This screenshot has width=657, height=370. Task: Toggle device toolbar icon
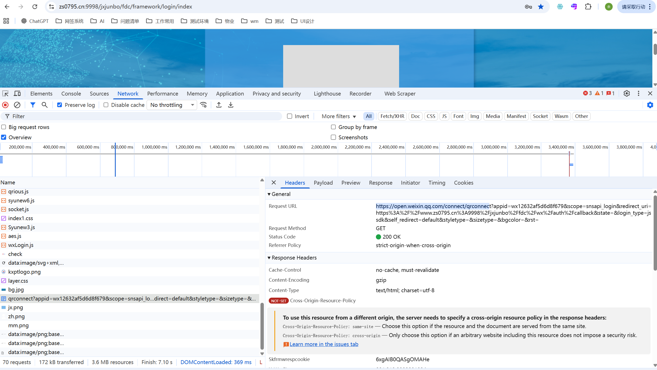click(17, 93)
